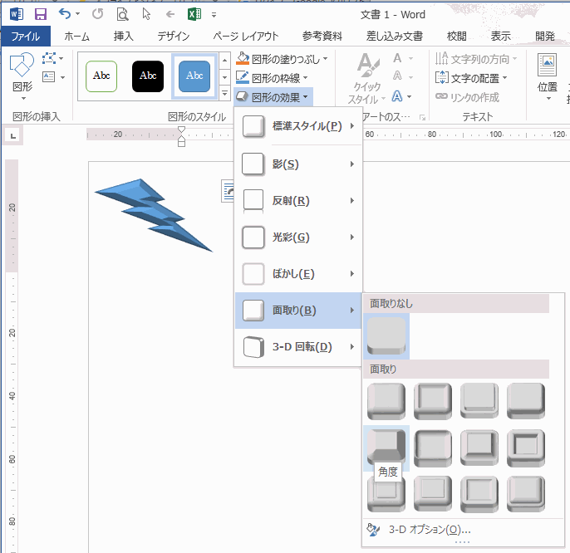Viewport: 570px width, 553px height.
Task: Open the ファイル tab
Action: click(26, 36)
